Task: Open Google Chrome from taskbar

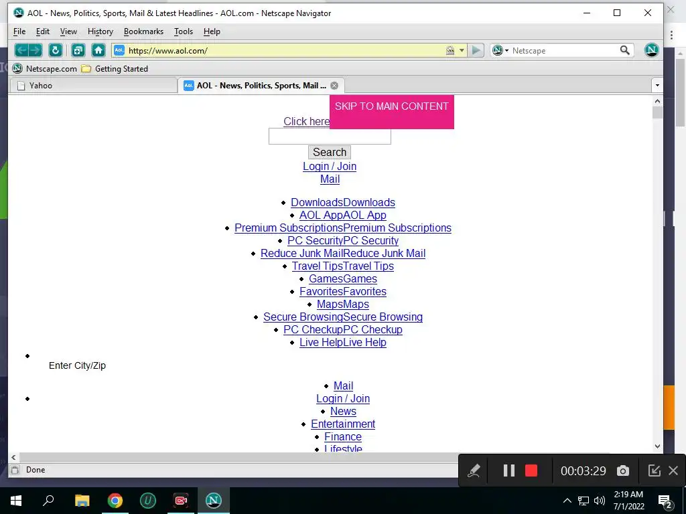Action: (x=115, y=501)
